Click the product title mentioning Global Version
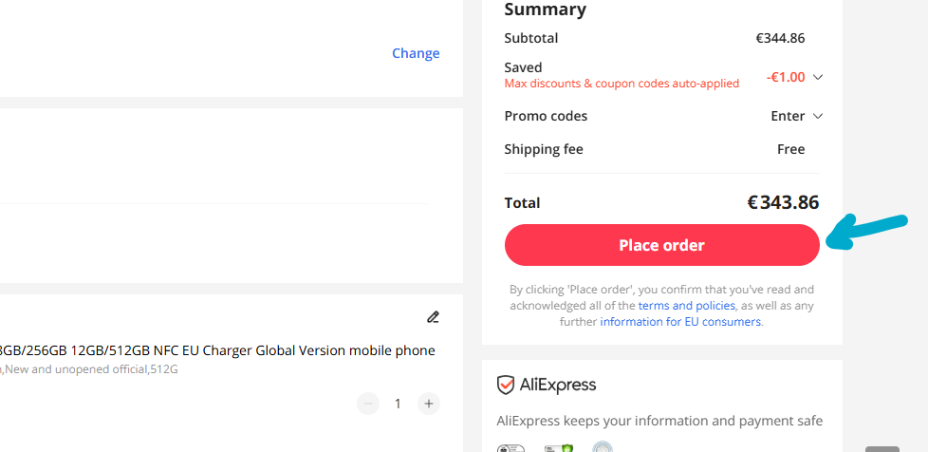Viewport: 928px width, 452px height. [218, 350]
